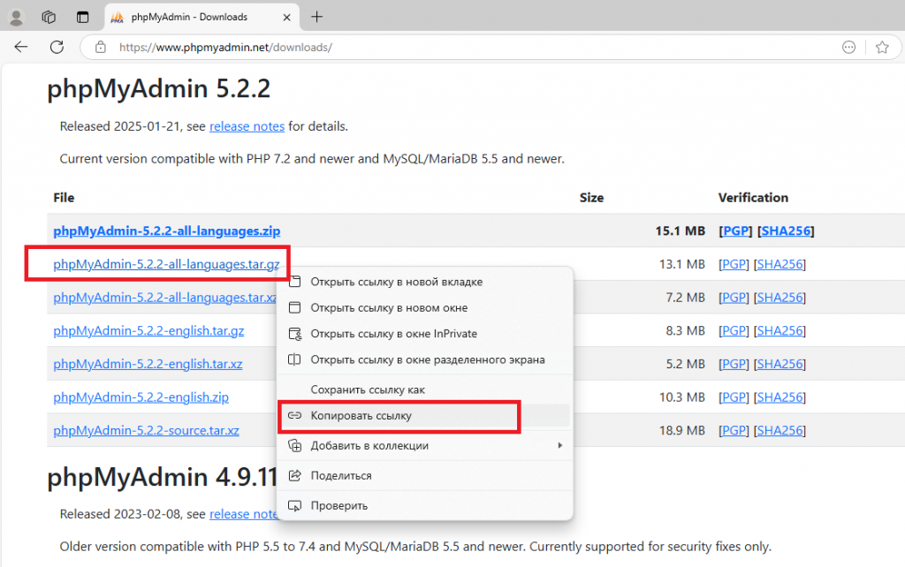The height and width of the screenshot is (567, 905).
Task: Choose 'Открыть ссылку в окне разделенного экрана'
Action: [425, 360]
